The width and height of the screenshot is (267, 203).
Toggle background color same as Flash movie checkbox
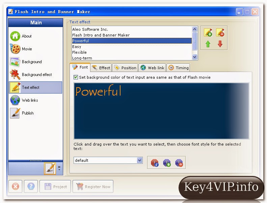76,77
